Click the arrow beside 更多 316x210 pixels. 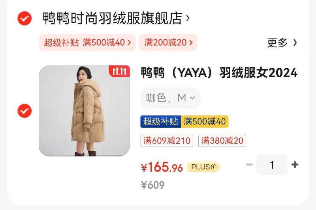[295, 43]
